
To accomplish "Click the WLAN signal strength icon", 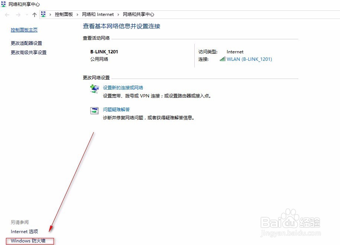I will (x=223, y=59).
